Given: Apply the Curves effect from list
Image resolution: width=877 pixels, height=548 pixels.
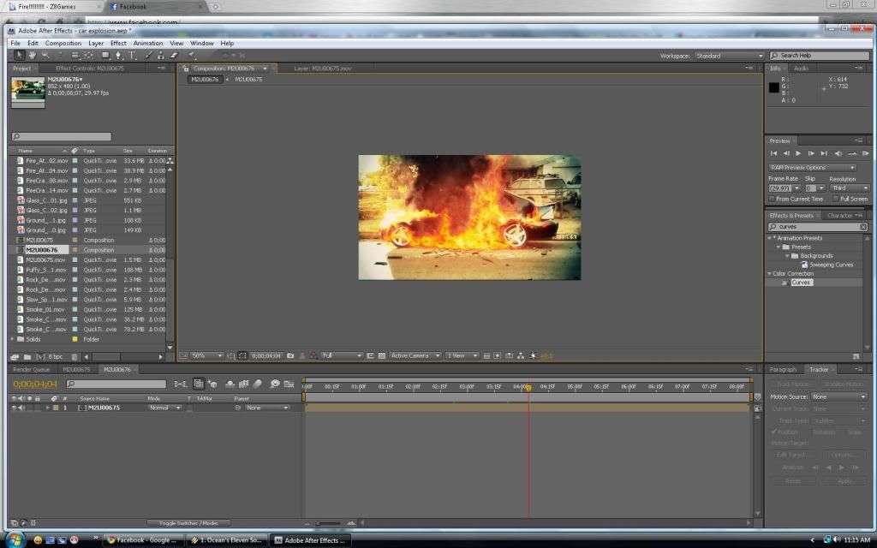Looking at the screenshot, I should tap(801, 283).
